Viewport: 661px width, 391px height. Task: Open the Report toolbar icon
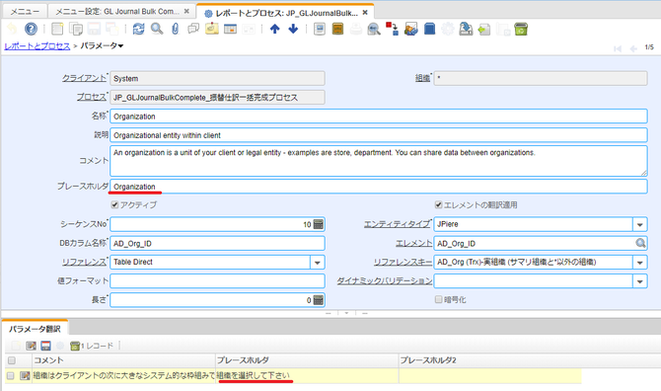320,29
